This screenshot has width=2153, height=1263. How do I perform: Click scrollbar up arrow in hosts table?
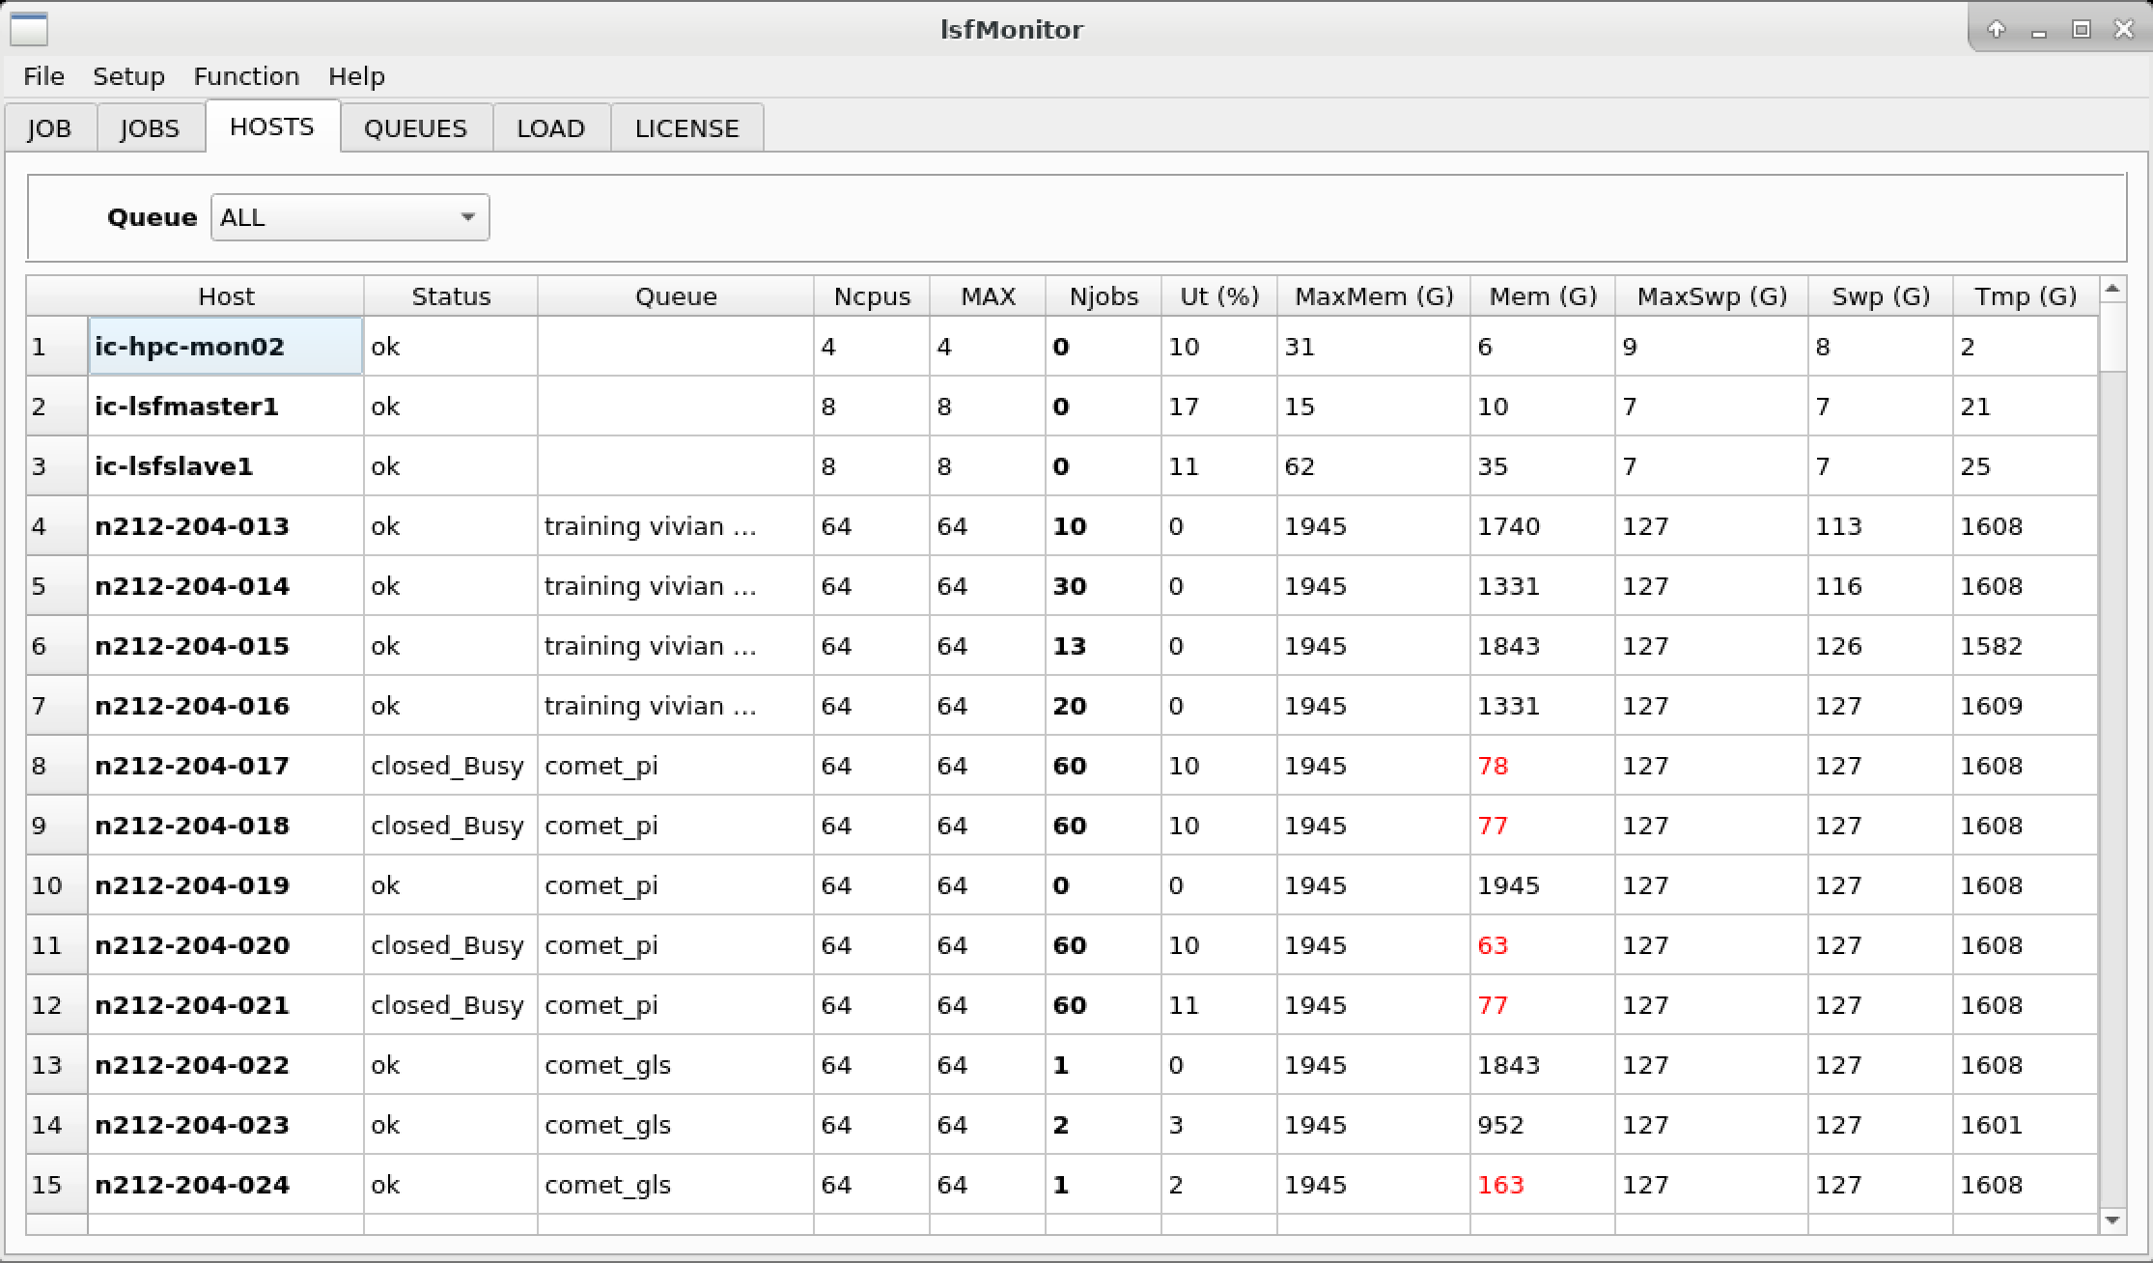point(2112,289)
